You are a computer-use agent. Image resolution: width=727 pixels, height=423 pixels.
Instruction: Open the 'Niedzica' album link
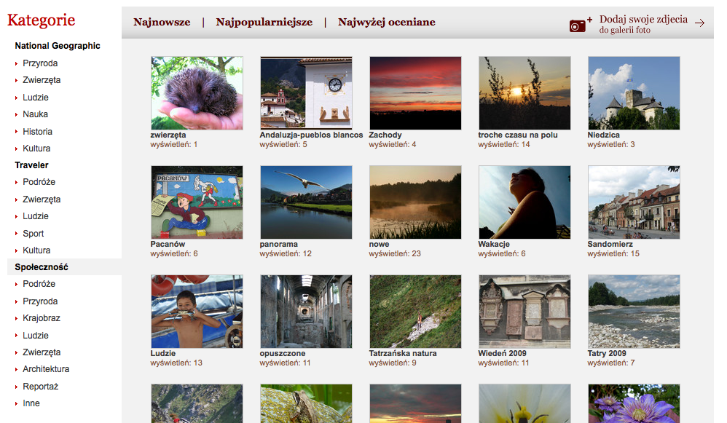(x=606, y=135)
